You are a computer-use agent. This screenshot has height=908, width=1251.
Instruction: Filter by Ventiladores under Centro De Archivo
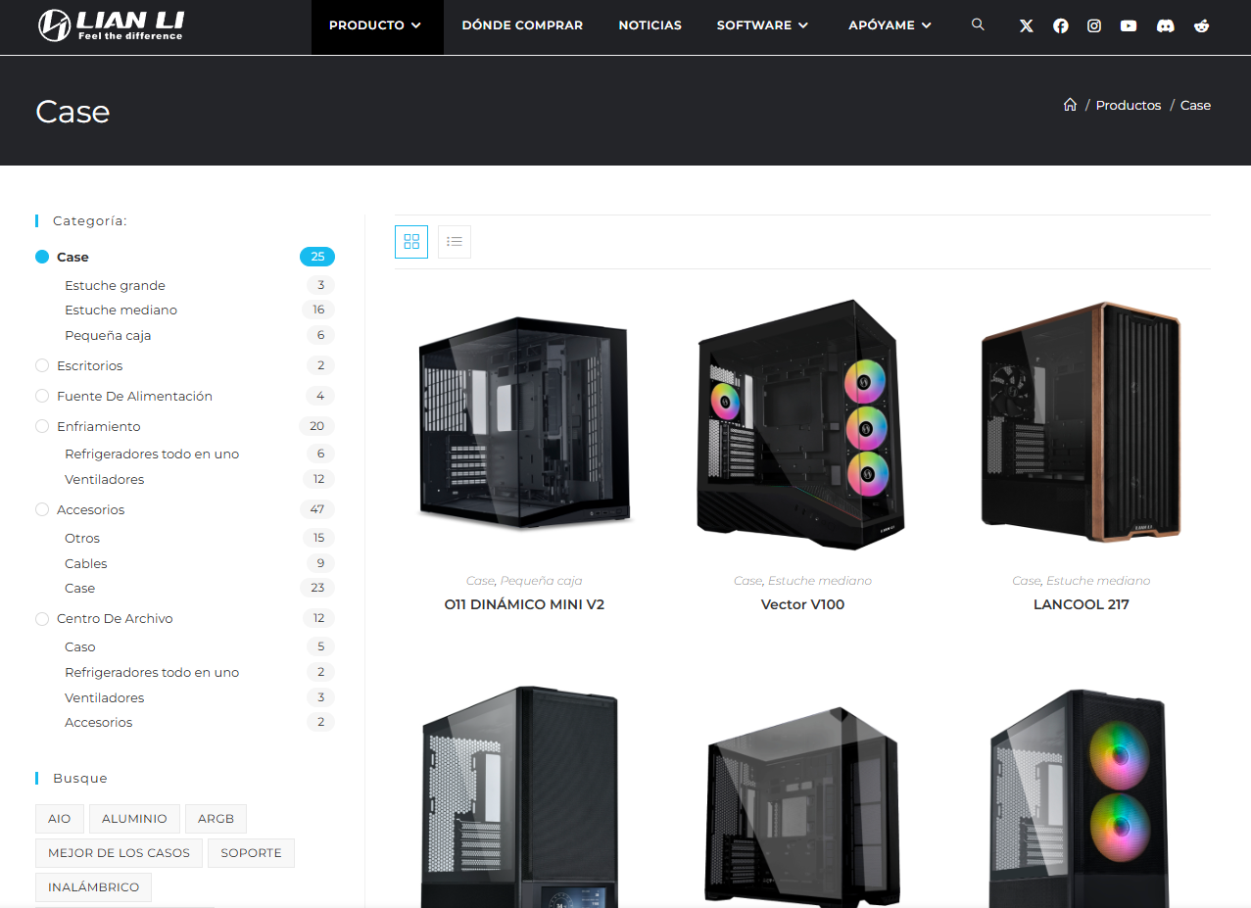click(104, 697)
